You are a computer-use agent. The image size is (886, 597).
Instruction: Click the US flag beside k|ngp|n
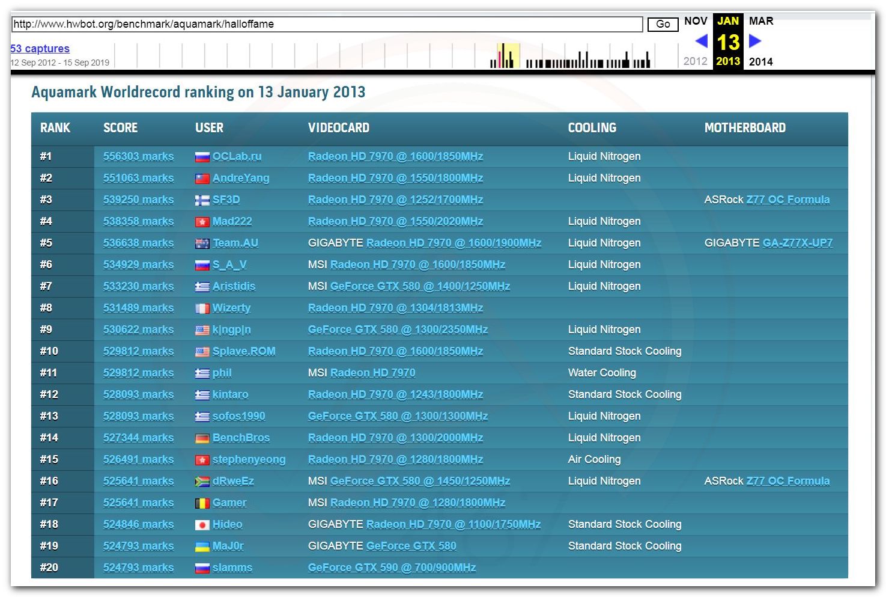pyautogui.click(x=202, y=330)
